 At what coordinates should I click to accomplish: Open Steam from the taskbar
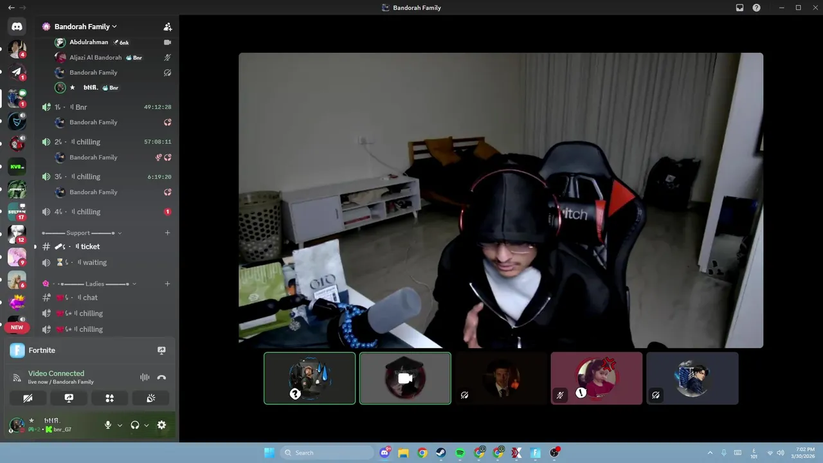(441, 453)
